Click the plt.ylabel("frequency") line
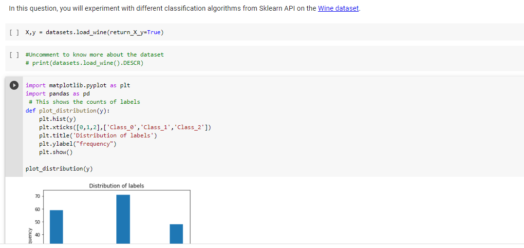524x248 pixels. pos(78,144)
